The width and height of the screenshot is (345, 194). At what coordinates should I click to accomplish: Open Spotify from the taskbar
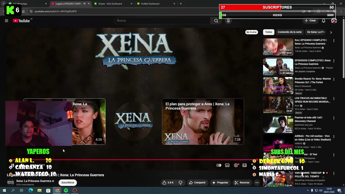pos(66,190)
